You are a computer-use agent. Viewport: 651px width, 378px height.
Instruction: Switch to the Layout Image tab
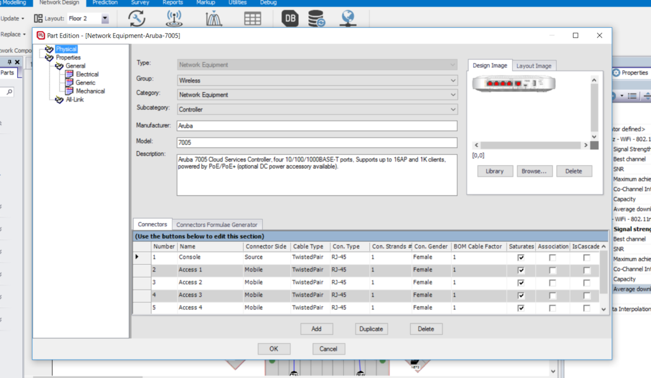(534, 65)
